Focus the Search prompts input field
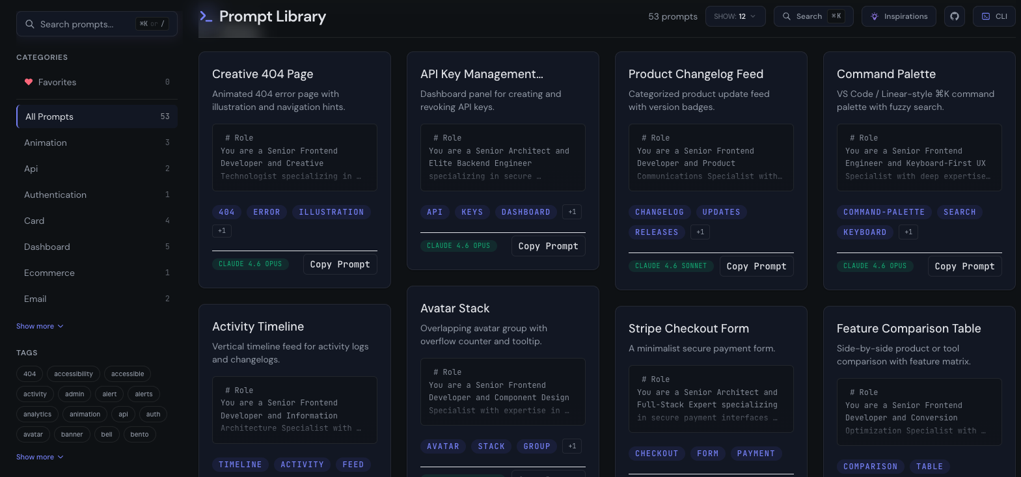 click(x=97, y=24)
